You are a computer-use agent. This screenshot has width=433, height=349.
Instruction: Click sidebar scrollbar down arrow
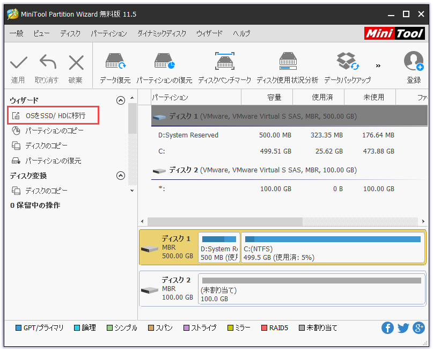click(x=132, y=191)
